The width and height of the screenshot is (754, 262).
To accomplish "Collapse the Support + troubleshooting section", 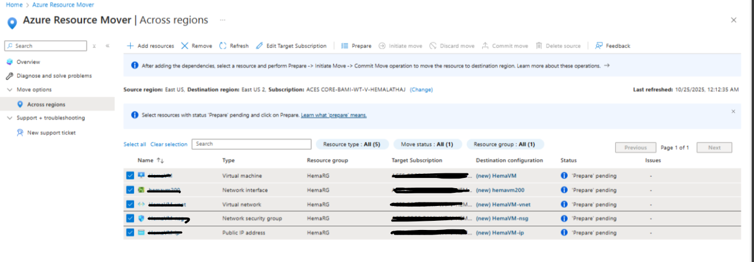I will click(x=10, y=118).
